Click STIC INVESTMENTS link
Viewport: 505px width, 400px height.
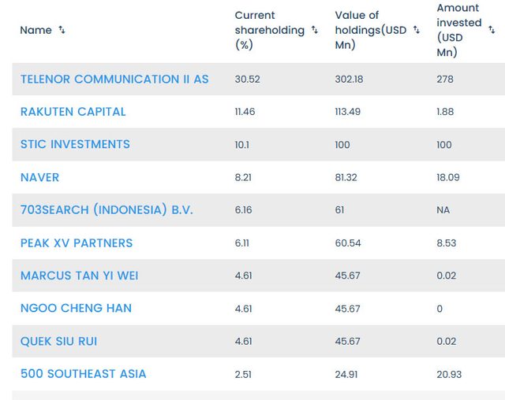click(x=75, y=144)
